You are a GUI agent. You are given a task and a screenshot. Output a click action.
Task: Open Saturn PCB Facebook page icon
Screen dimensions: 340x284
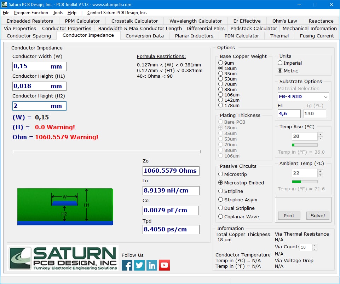(127, 265)
